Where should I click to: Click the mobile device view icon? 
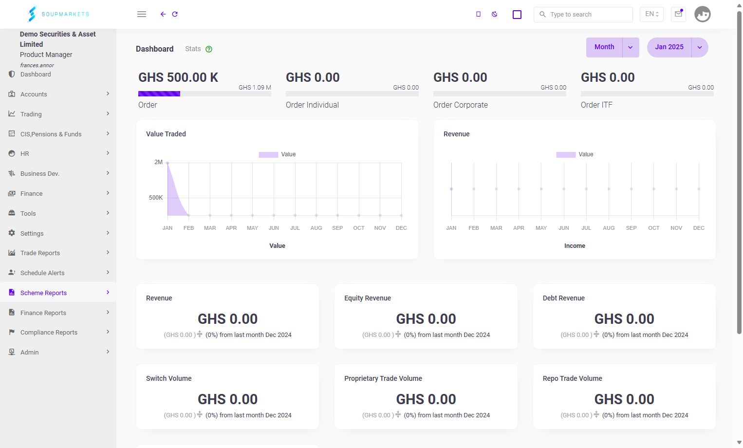[478, 14]
